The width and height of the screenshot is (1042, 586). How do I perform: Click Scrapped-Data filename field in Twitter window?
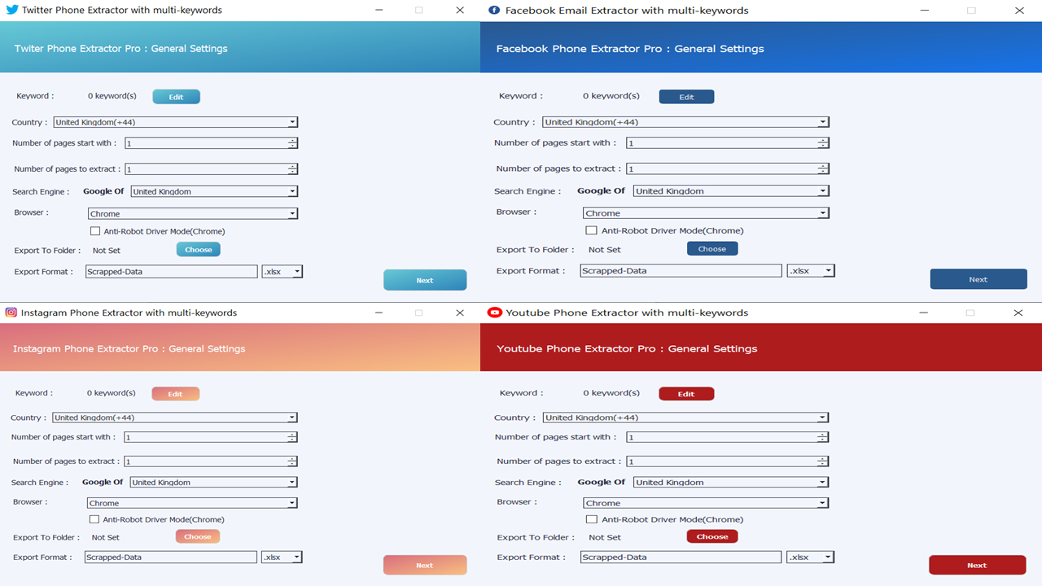click(172, 272)
